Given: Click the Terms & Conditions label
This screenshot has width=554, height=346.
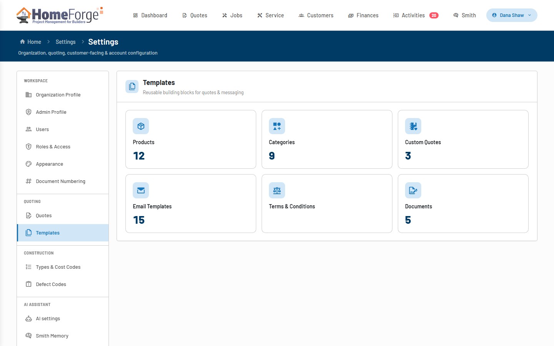Looking at the screenshot, I should (x=292, y=206).
